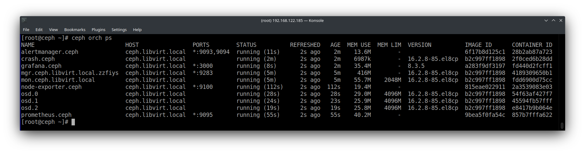The width and height of the screenshot is (585, 154).
Task: Click the prometheus.ceph daemon name
Action: pos(46,115)
